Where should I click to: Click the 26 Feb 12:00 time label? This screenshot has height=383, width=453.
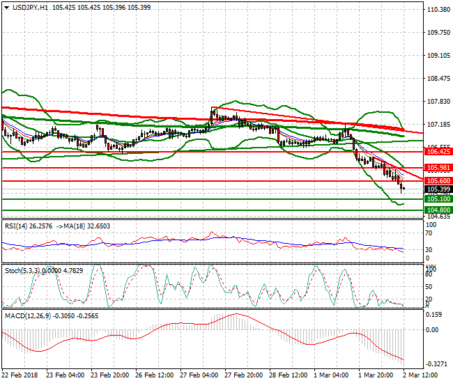155,375
